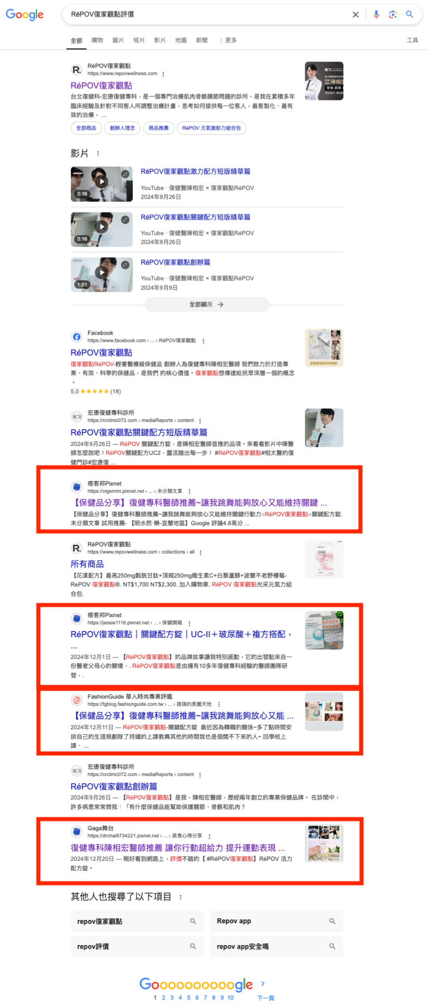
Task: Open the 工具 search tools
Action: [412, 40]
